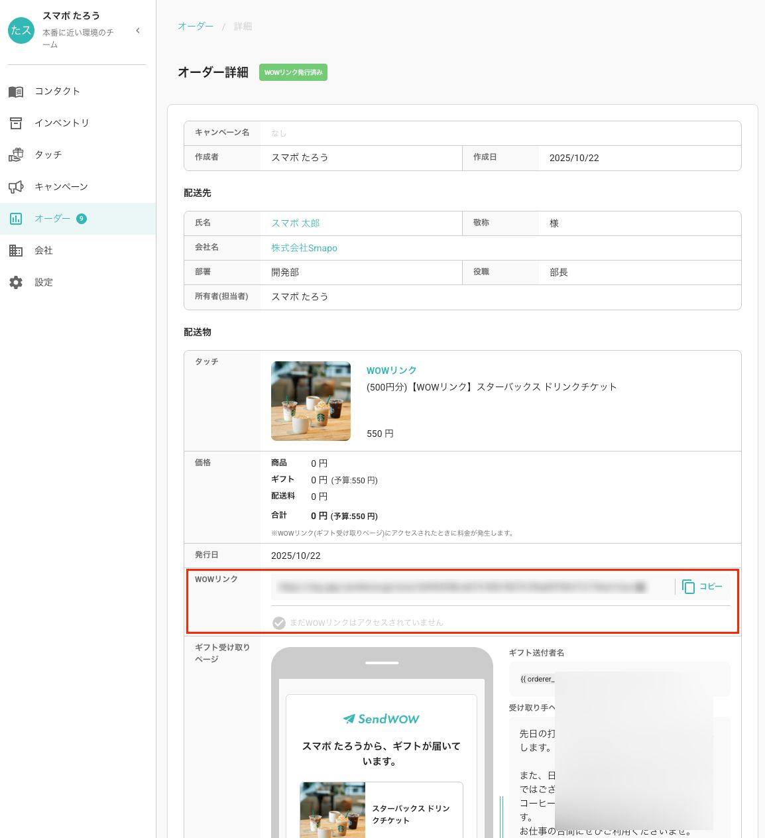Viewport: 765px width, 838px height.
Task: Click the issue date in 発行日 row
Action: [x=296, y=556]
